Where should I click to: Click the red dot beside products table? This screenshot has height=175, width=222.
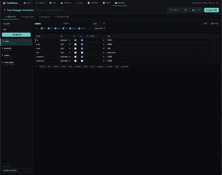coord(2,48)
